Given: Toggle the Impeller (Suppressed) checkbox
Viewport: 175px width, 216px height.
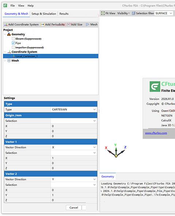Looking at the screenshot, I should point(13,47).
